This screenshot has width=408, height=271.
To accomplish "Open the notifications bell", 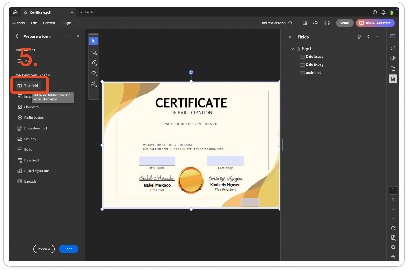I will pos(383,12).
